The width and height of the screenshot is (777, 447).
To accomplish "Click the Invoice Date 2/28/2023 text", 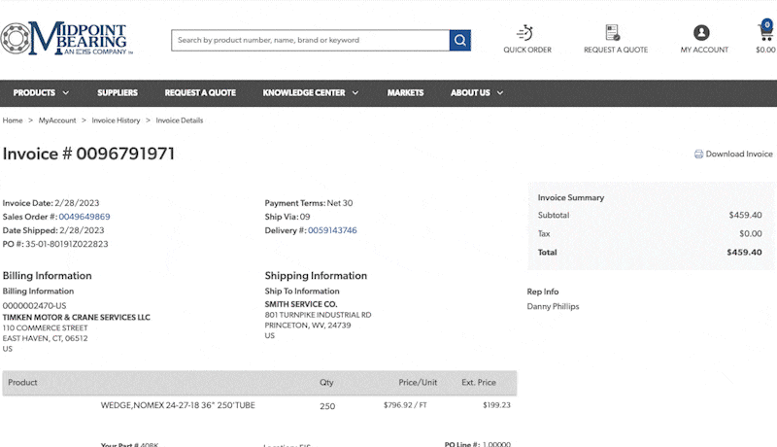I will [x=51, y=203].
